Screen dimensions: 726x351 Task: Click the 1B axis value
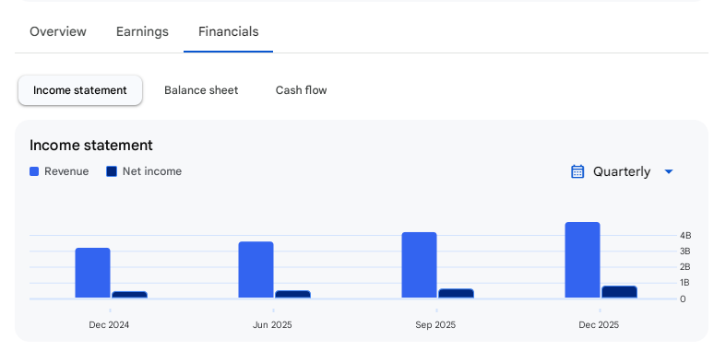[685, 283]
